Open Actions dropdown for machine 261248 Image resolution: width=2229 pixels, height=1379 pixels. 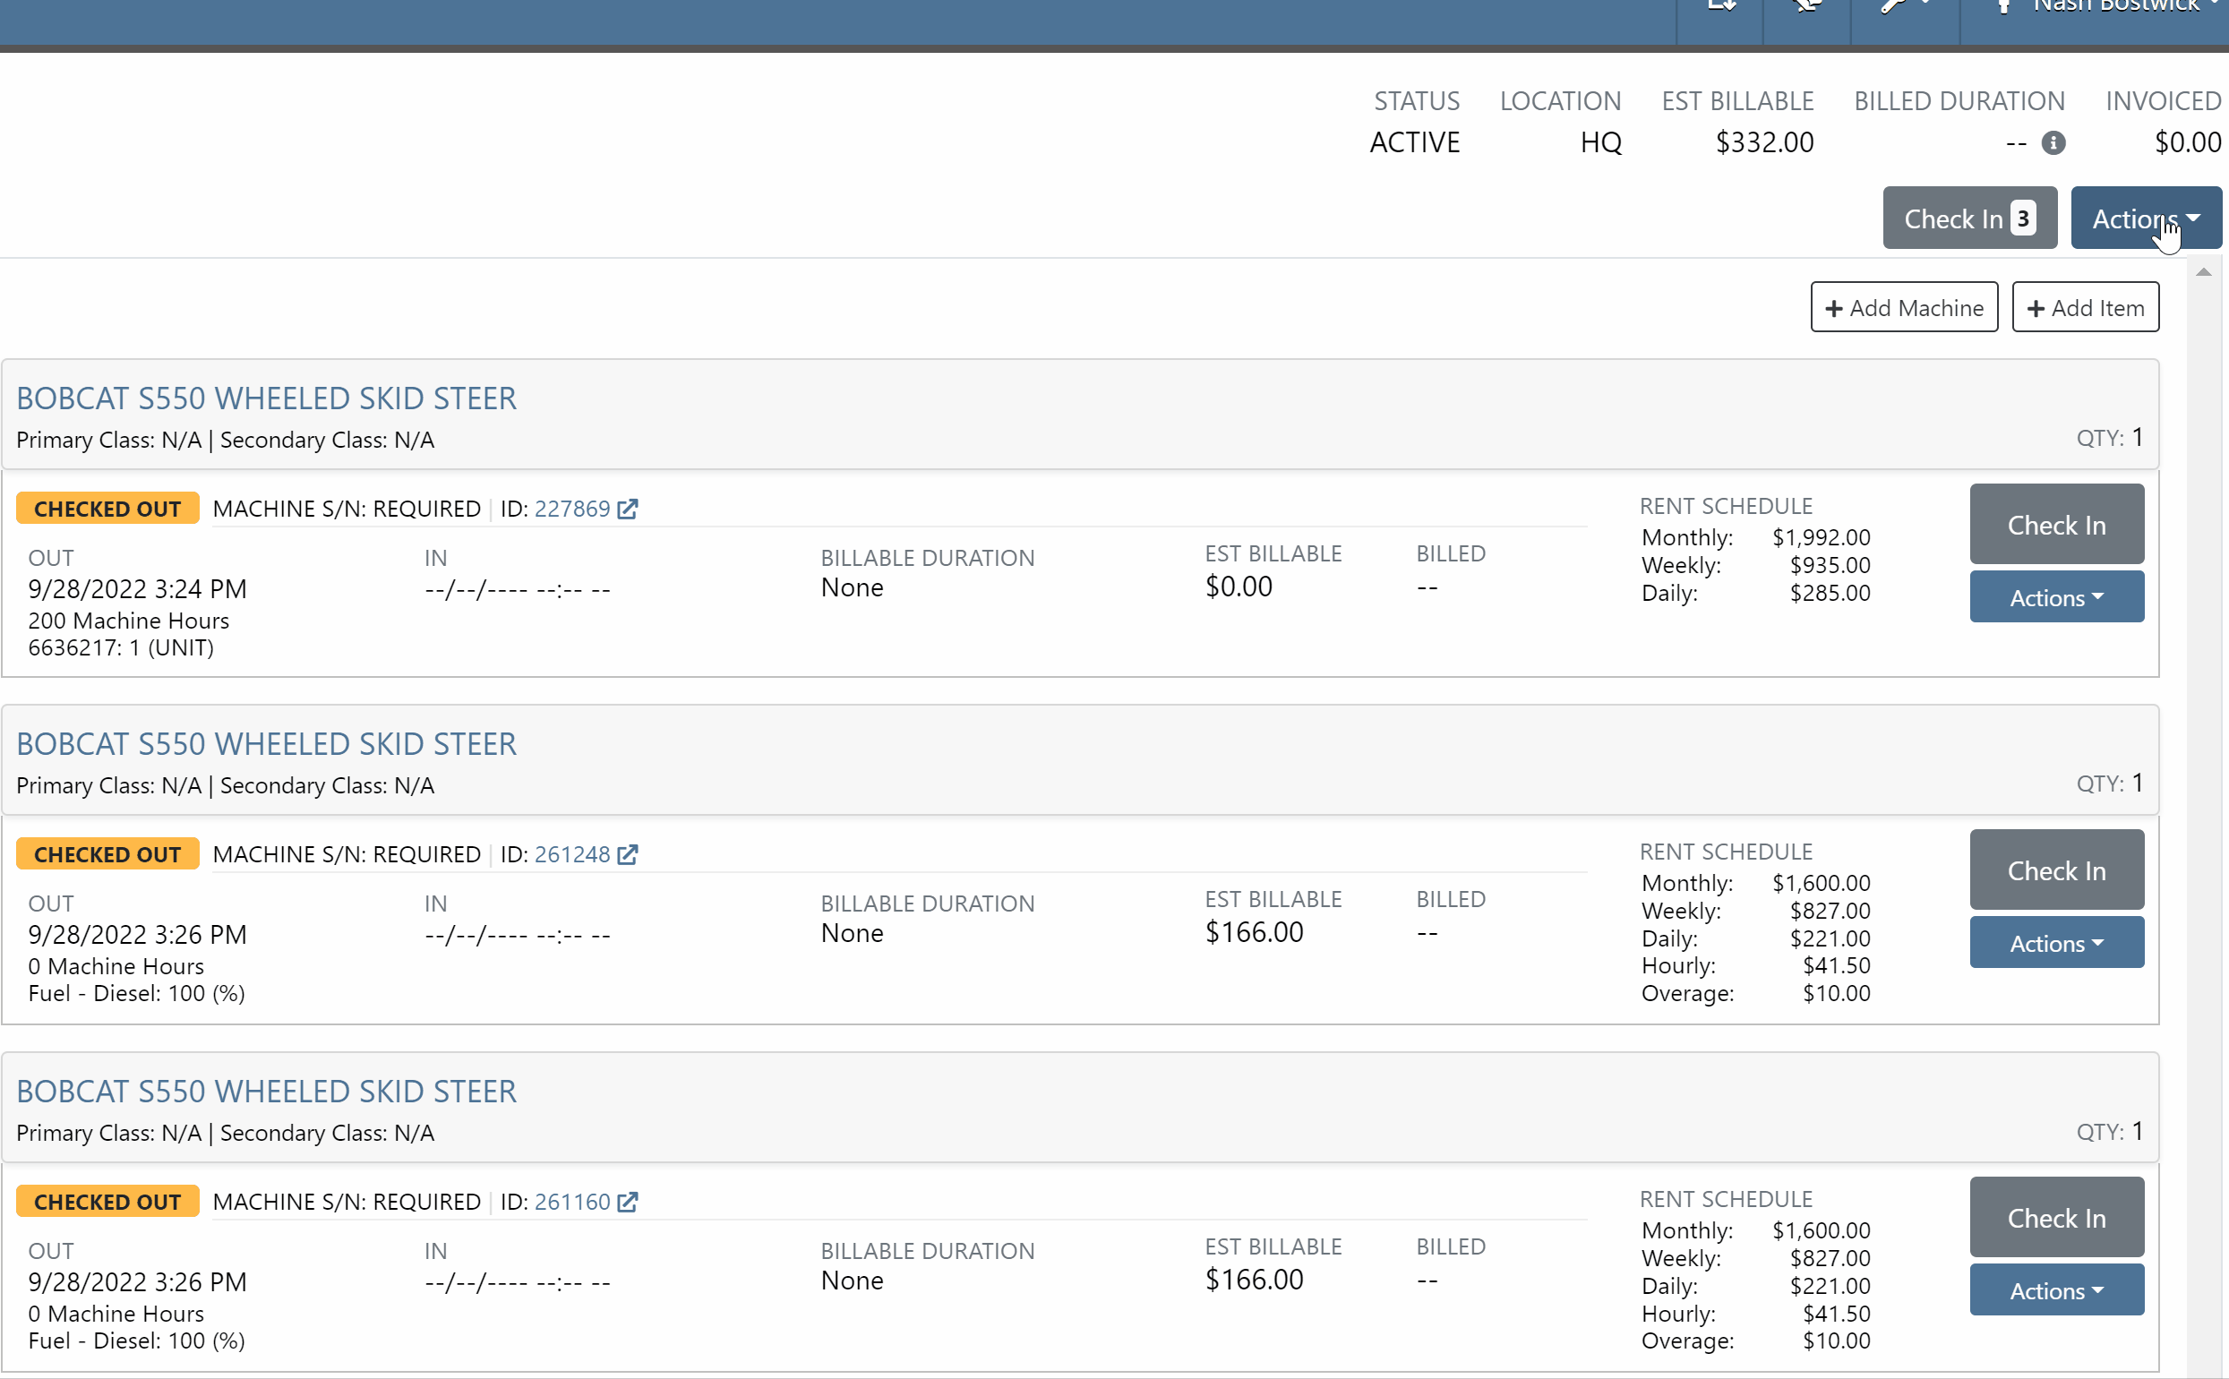tap(2057, 943)
